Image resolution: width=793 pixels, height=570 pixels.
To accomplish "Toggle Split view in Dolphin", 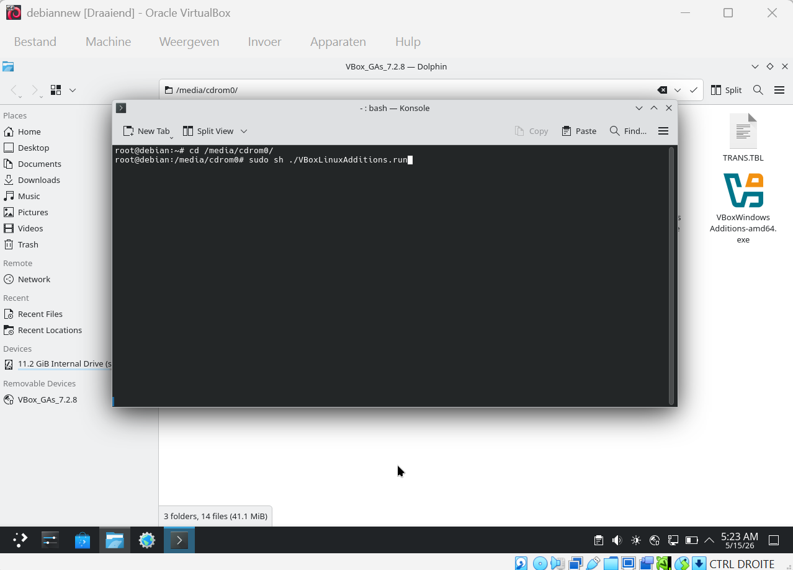I will point(727,90).
